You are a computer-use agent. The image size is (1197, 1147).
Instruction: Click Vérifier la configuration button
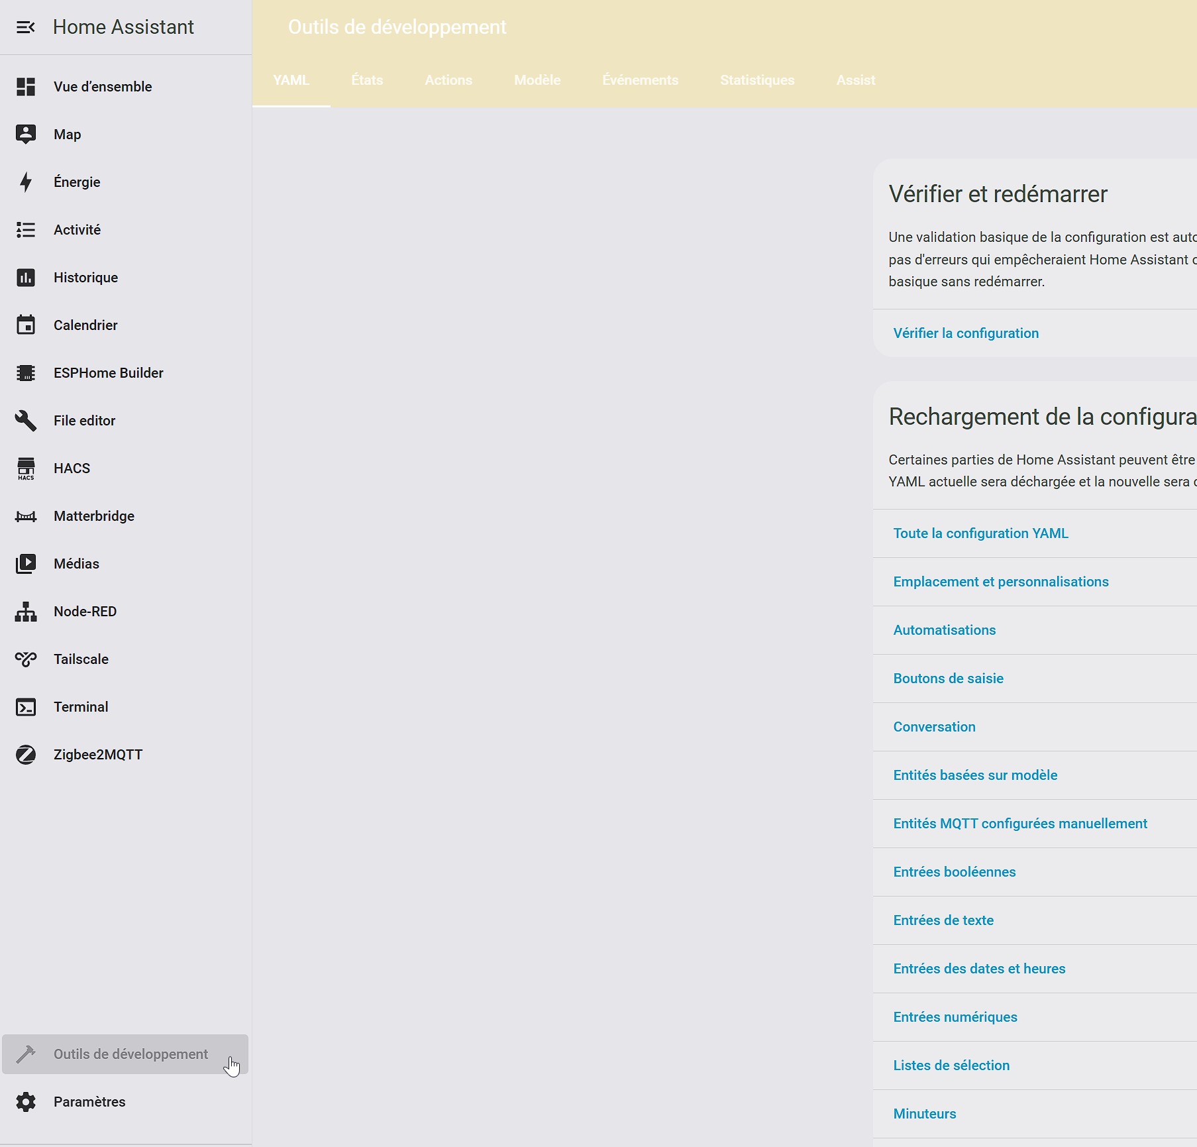966,333
